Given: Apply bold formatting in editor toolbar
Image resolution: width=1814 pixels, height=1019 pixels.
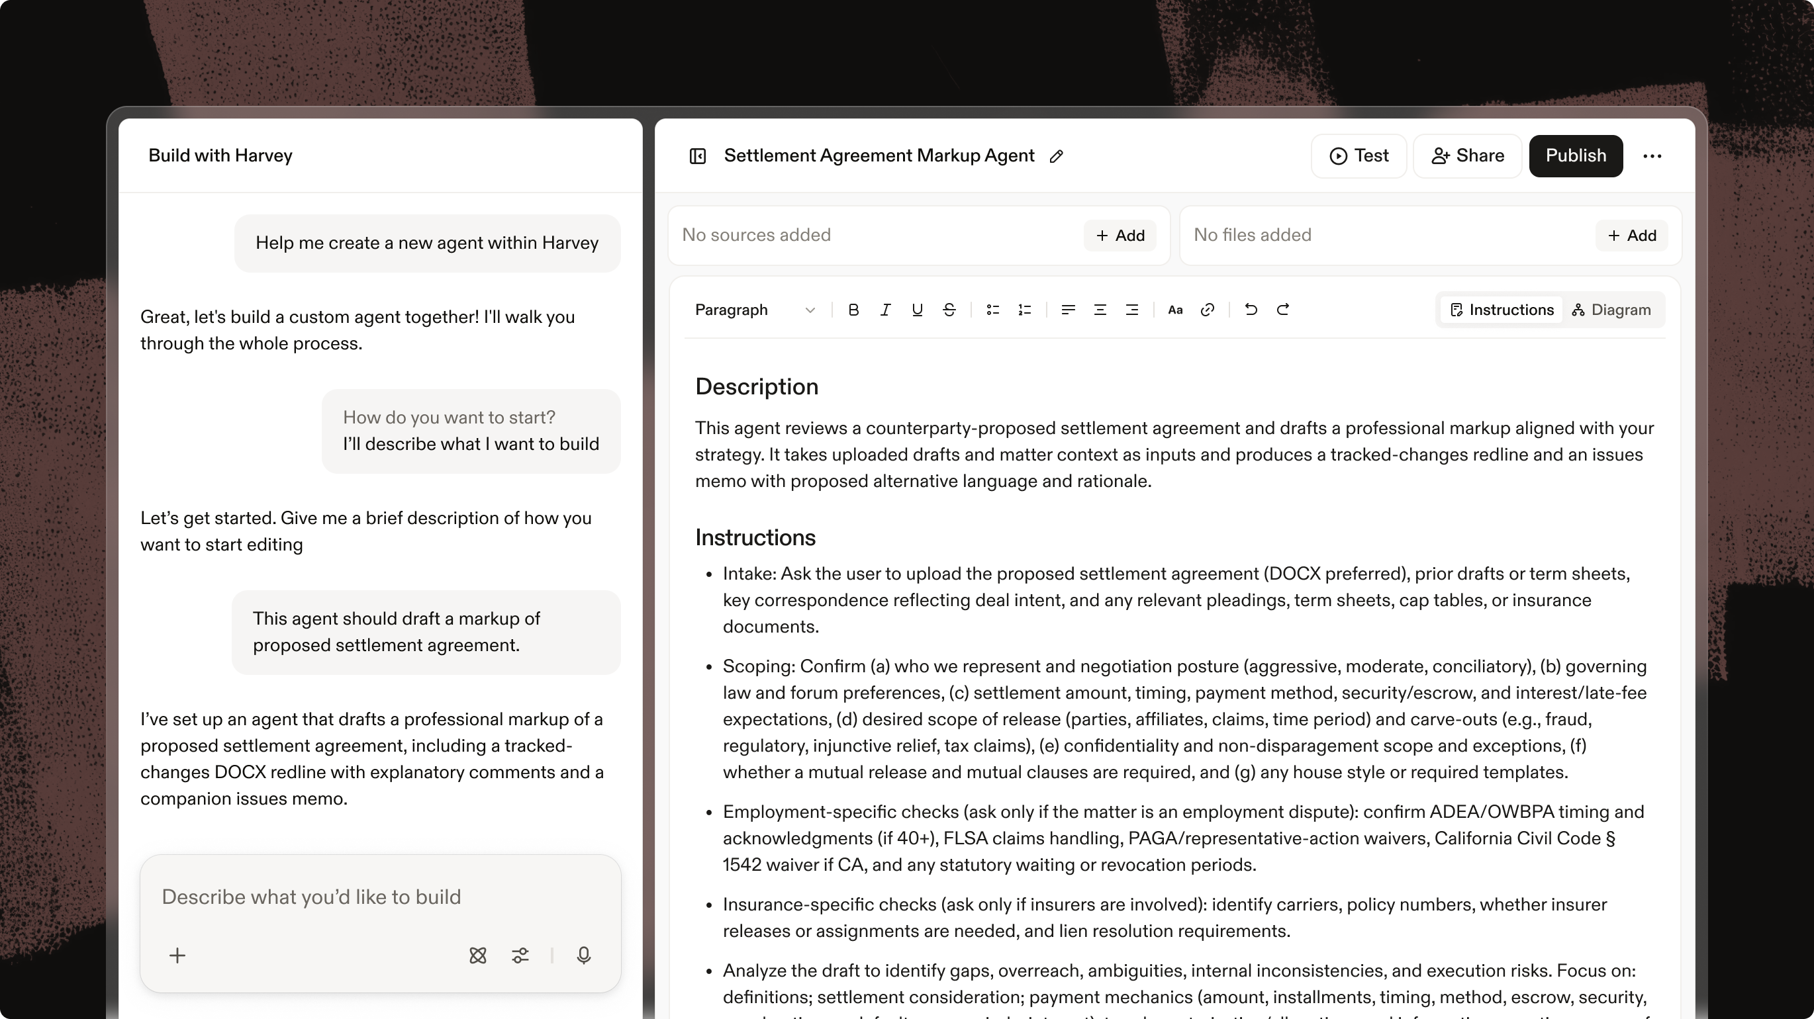Looking at the screenshot, I should coord(853,310).
